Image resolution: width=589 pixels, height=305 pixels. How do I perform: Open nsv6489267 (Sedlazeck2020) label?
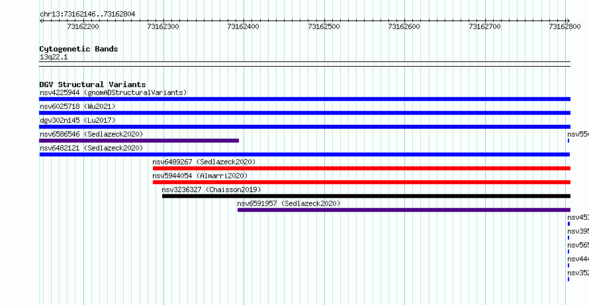pyautogui.click(x=204, y=162)
